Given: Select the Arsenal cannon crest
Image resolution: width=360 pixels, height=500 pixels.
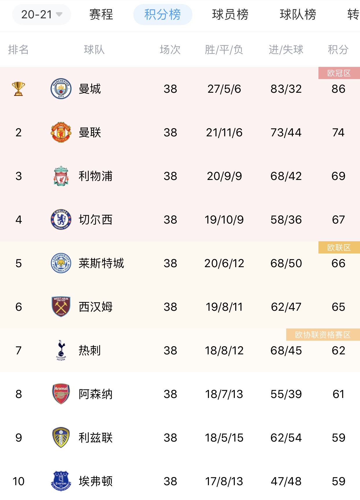Looking at the screenshot, I should tap(61, 394).
